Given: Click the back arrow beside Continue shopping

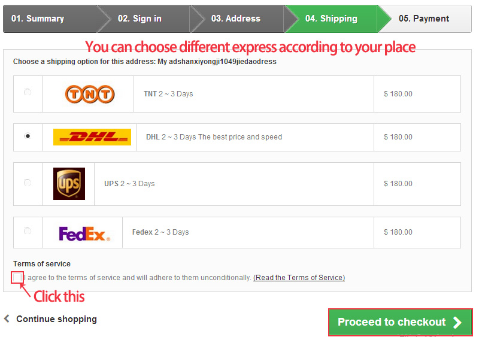Looking at the screenshot, I should pos(7,318).
